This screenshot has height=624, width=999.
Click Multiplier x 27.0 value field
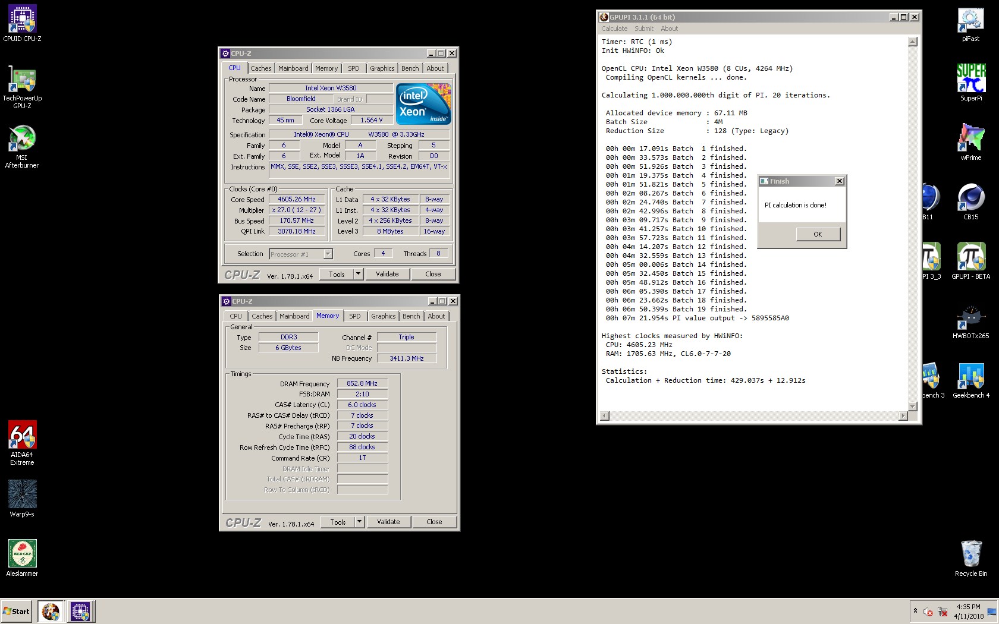(x=297, y=210)
